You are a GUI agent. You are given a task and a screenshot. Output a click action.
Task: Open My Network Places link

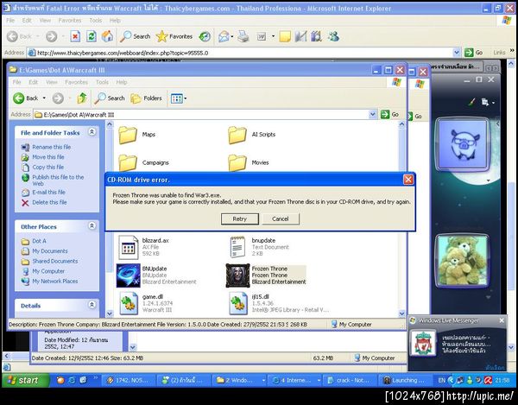pos(55,282)
